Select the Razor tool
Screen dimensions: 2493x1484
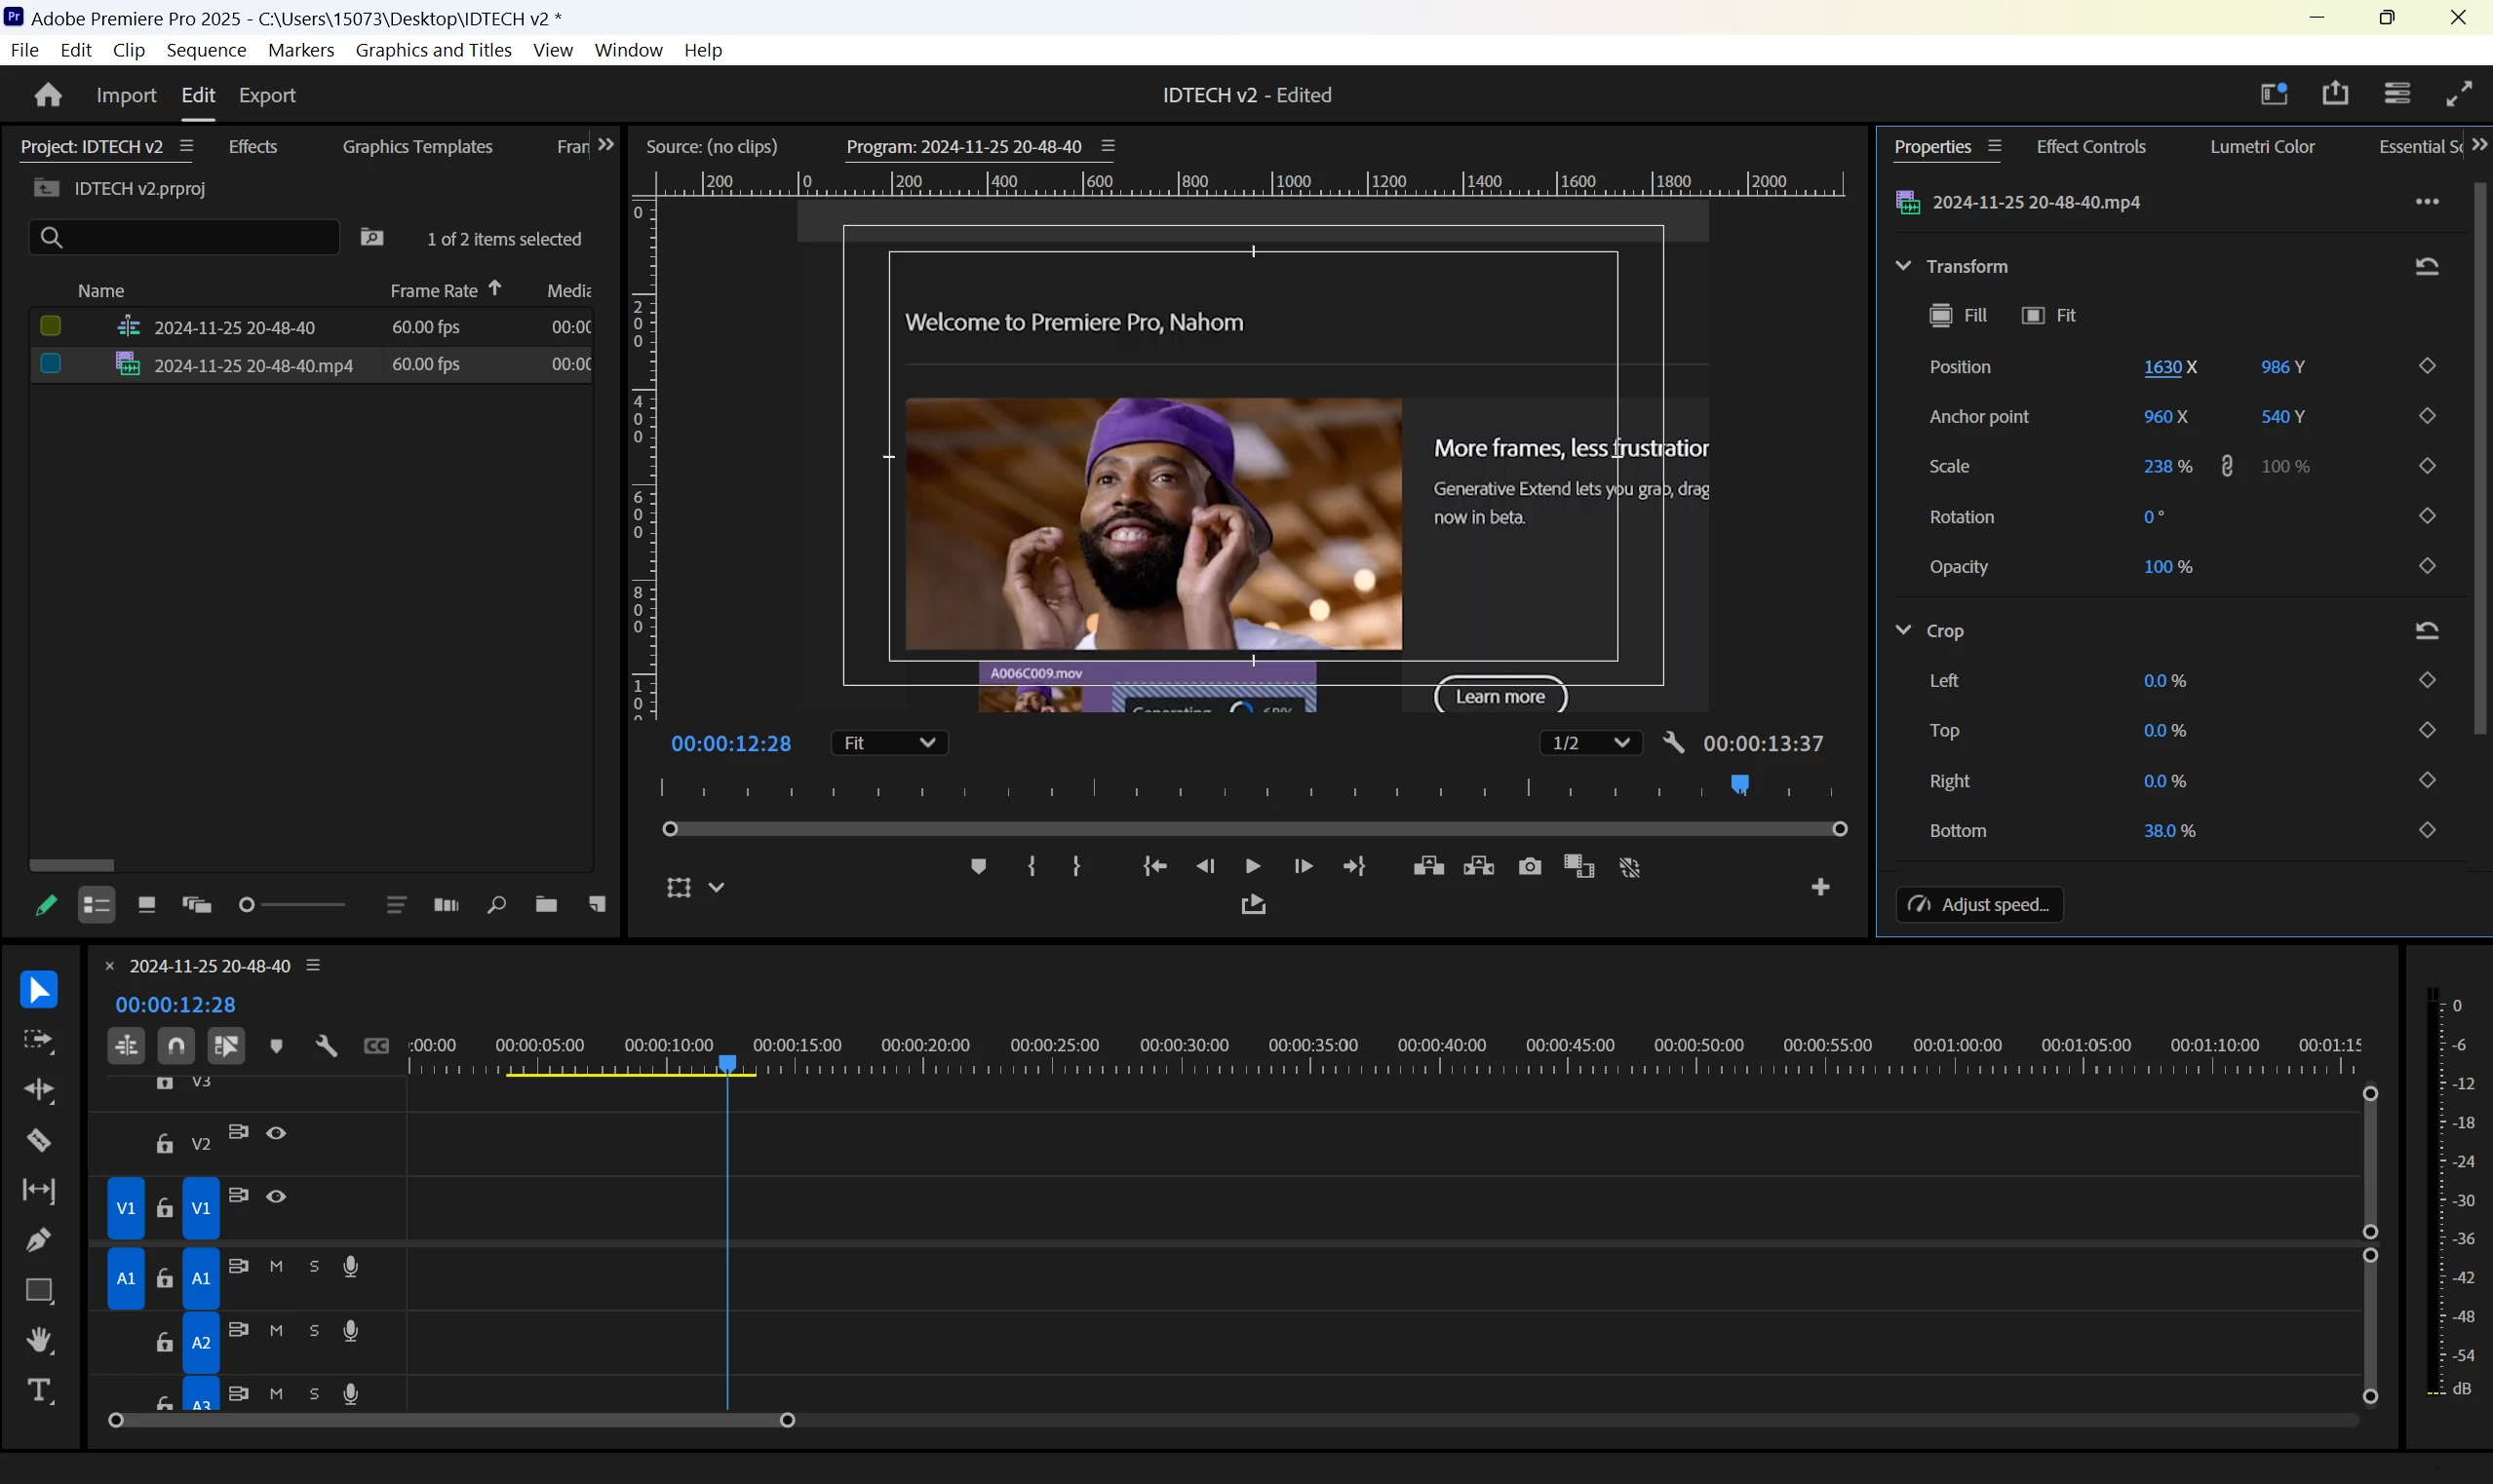coord(39,1140)
